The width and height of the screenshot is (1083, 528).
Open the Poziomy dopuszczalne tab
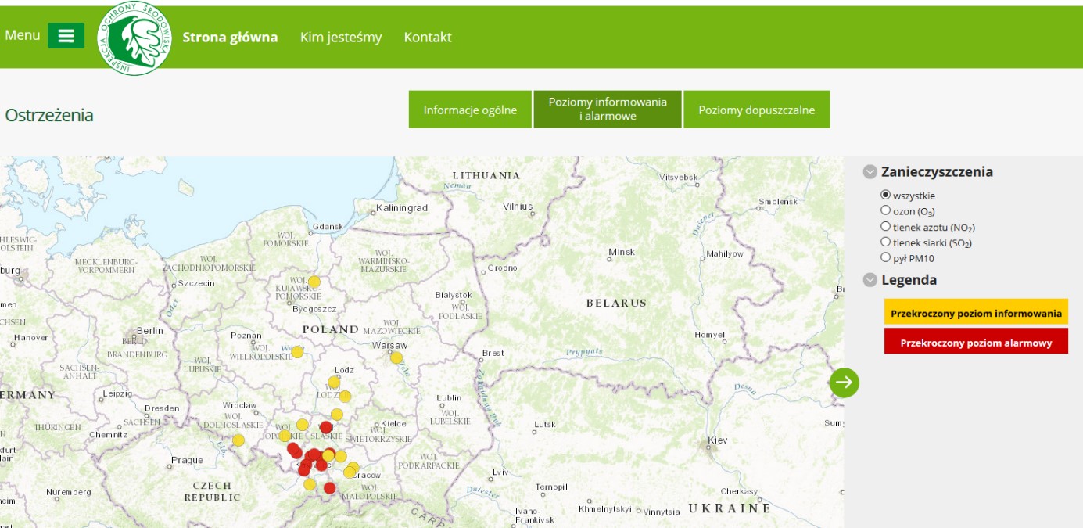pyautogui.click(x=756, y=110)
